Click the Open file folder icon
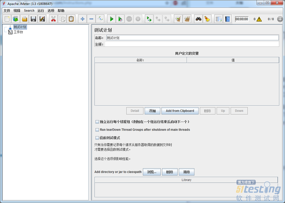Image resolution: width=285 pixels, height=203 pixels. click(25, 19)
